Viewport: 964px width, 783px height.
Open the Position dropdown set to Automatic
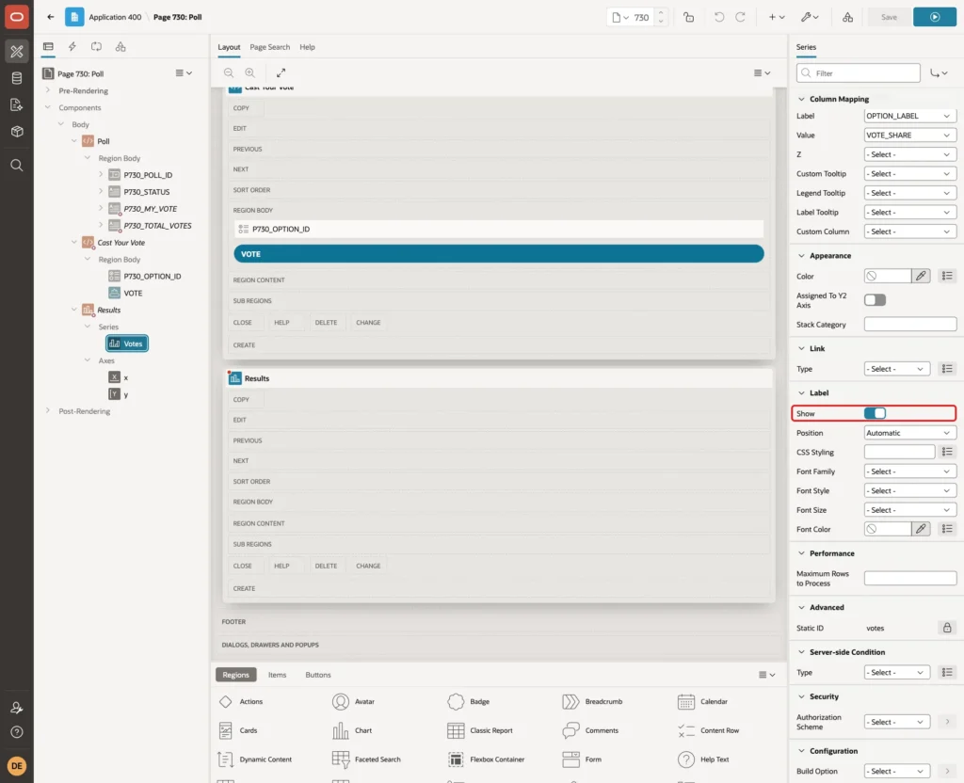point(910,433)
